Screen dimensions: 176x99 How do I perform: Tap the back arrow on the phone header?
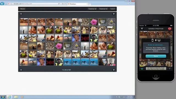pyautogui.click(x=142, y=29)
